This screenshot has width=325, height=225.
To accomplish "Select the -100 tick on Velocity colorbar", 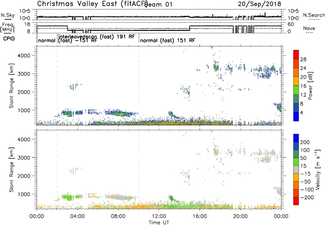I will 307,190.
